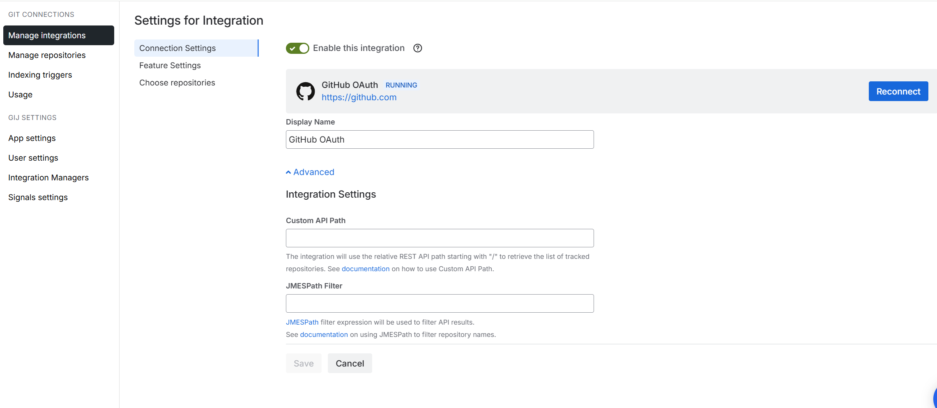Screen dimensions: 937x408
Task: Click the GitHub Octocat logo icon
Action: [305, 91]
